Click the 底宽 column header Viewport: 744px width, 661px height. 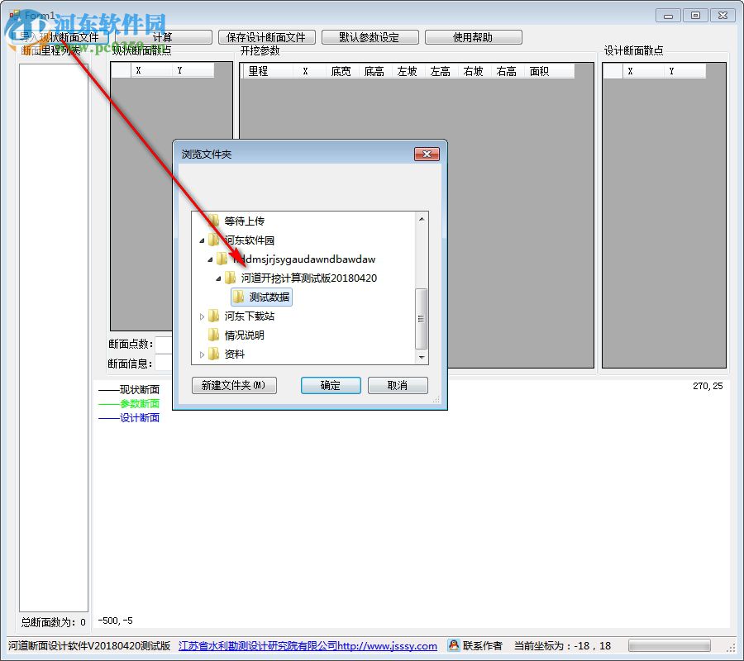(341, 71)
